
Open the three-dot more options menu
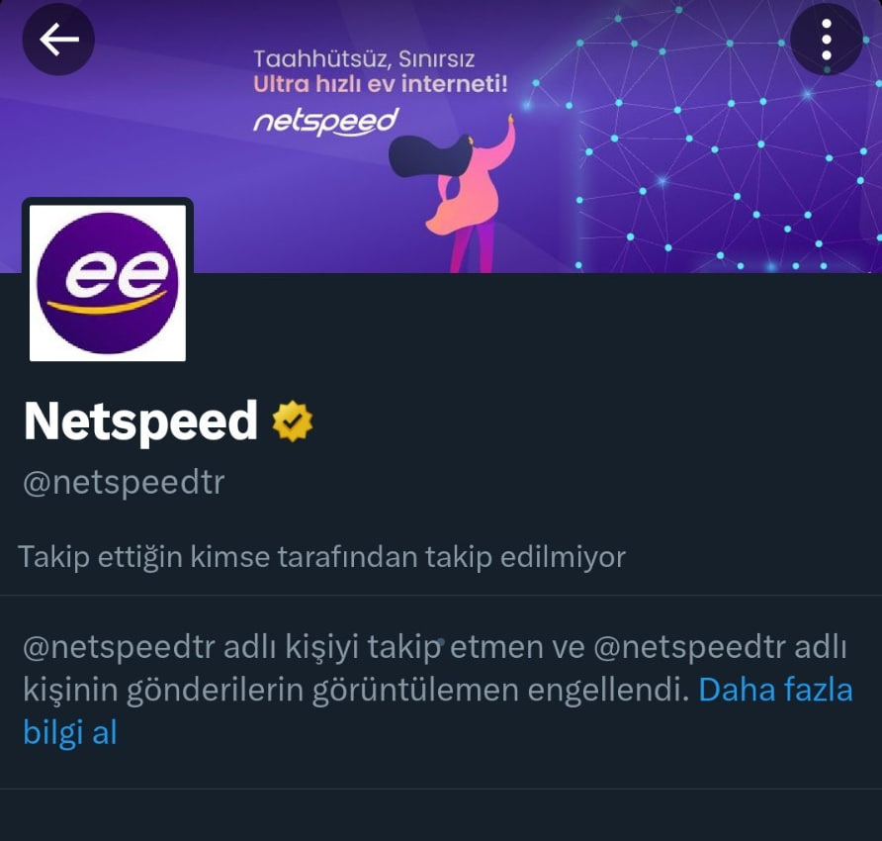[826, 40]
